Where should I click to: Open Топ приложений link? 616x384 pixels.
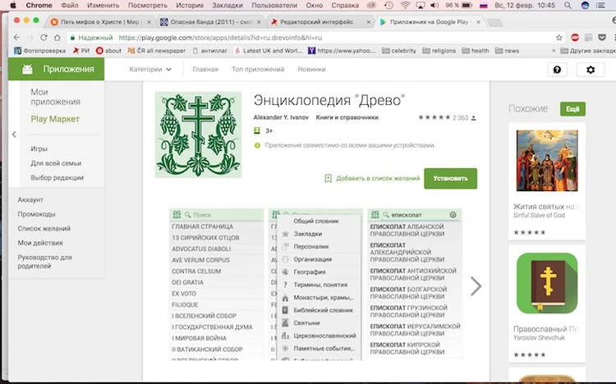pos(258,70)
